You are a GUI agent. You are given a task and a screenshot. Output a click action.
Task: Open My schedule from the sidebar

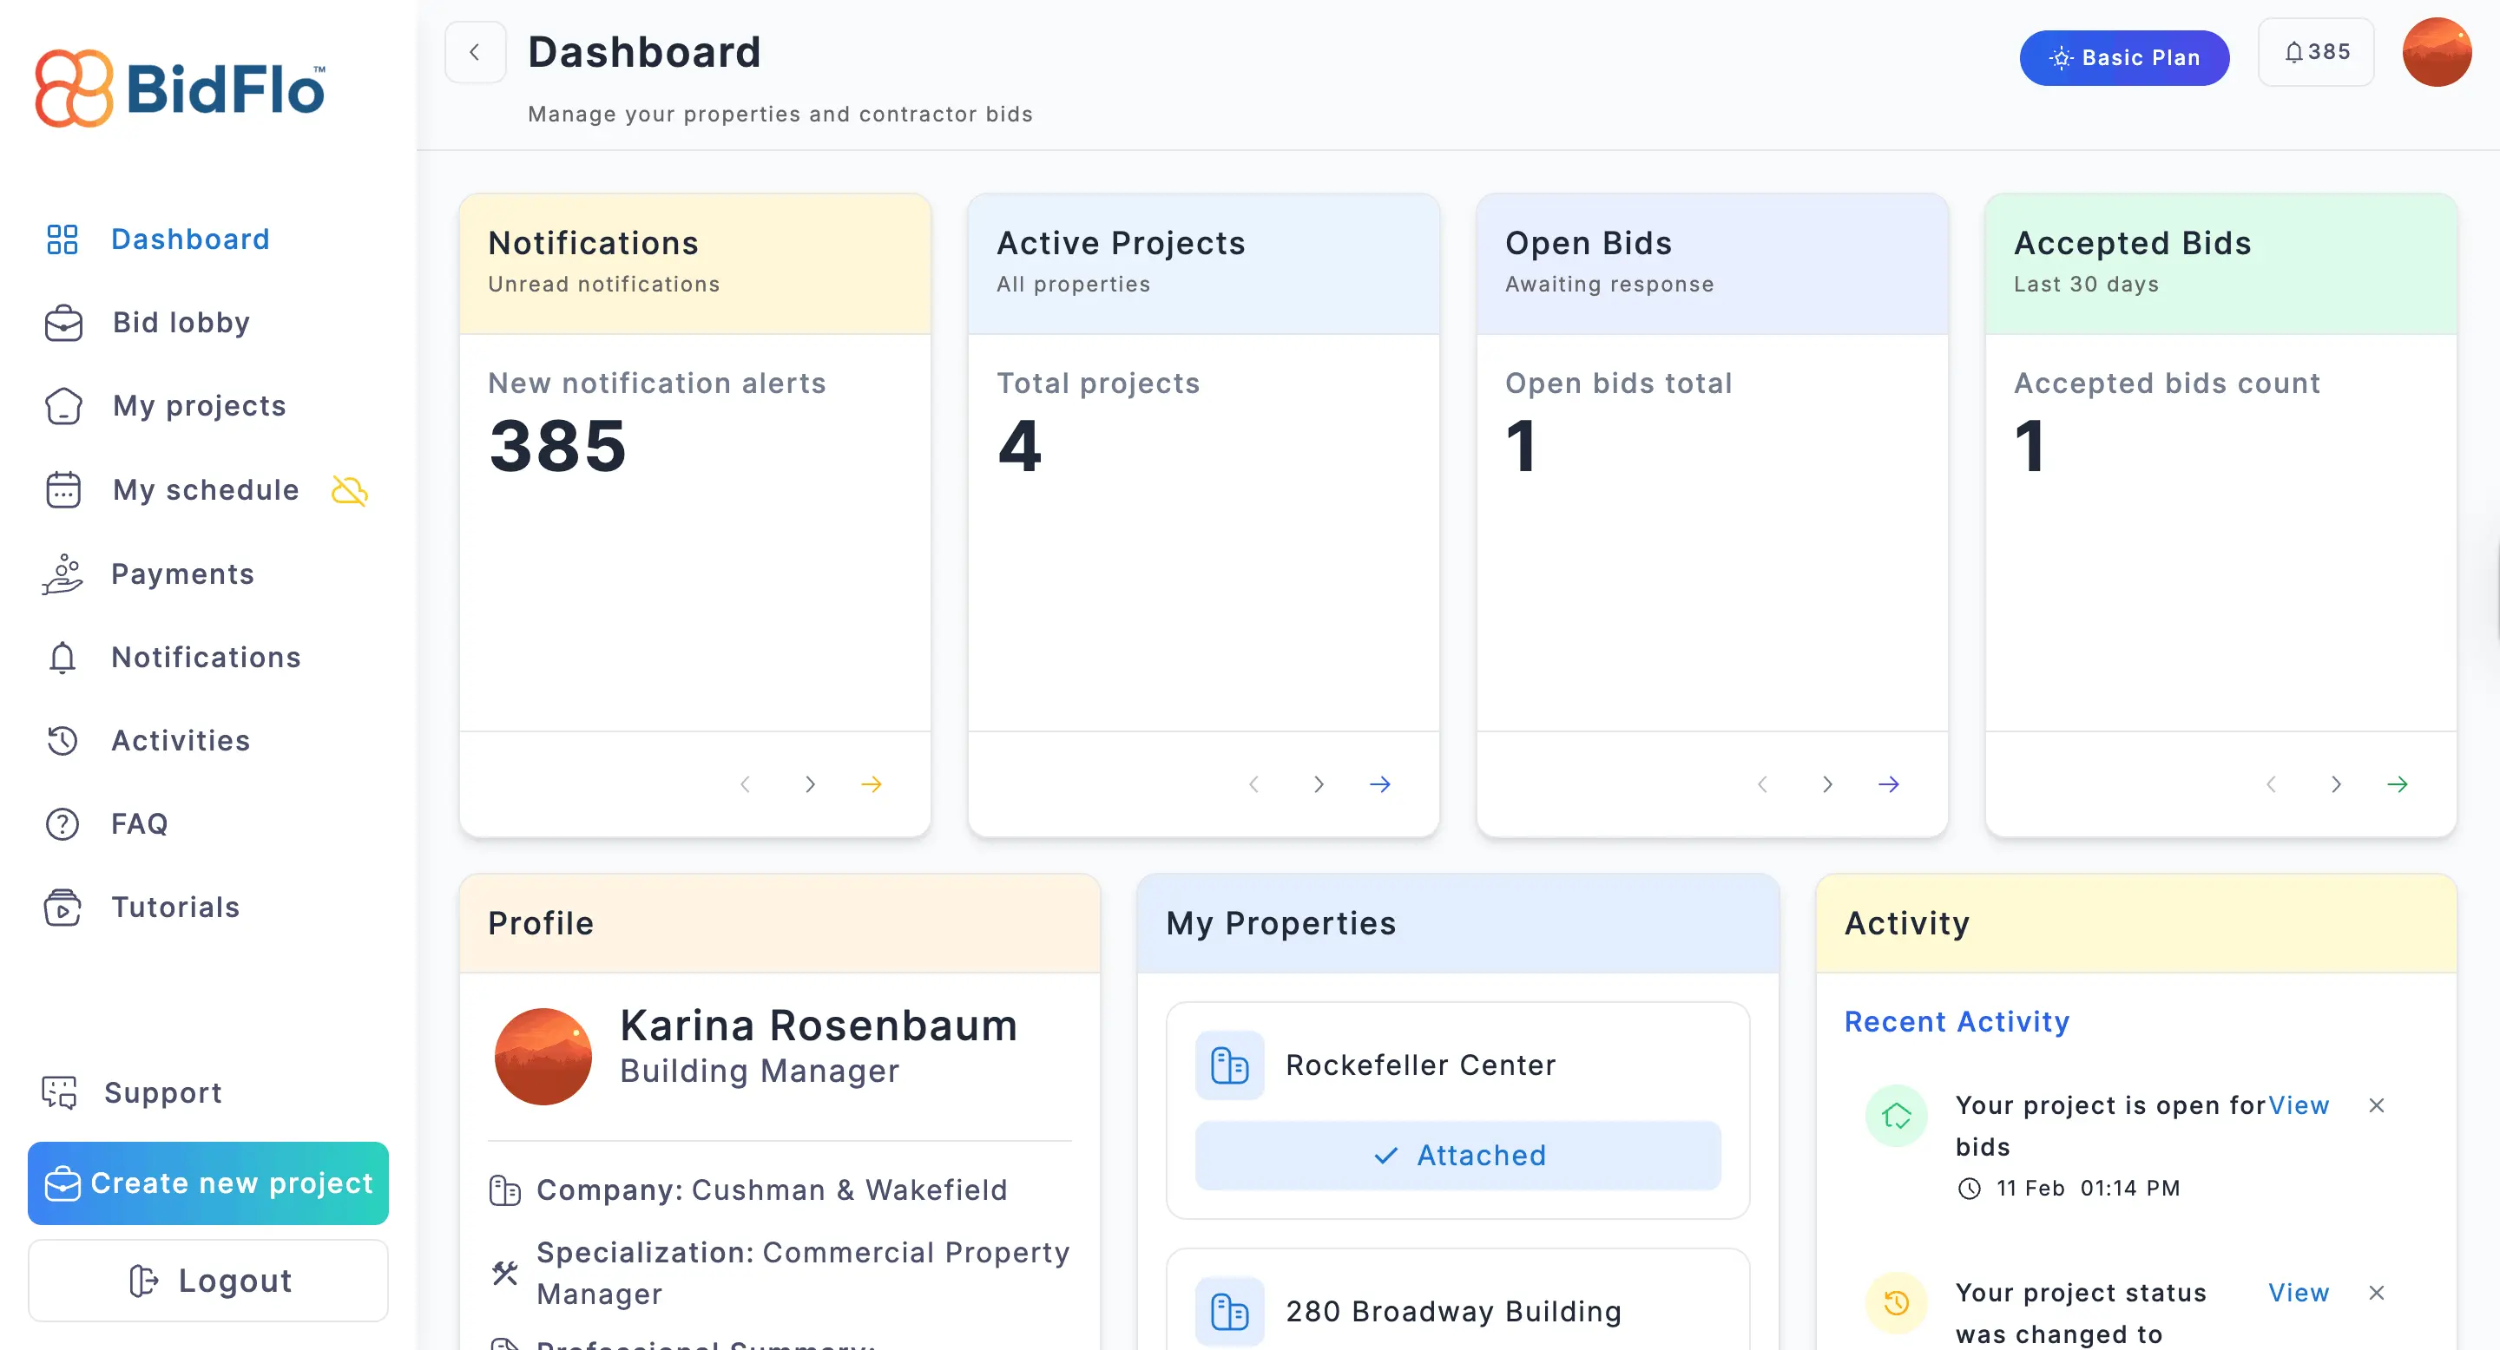[x=205, y=489]
